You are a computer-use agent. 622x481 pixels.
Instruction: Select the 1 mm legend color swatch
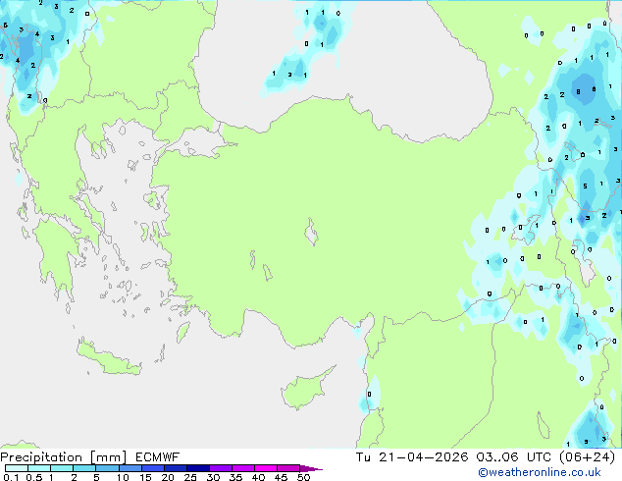[x=62, y=468]
